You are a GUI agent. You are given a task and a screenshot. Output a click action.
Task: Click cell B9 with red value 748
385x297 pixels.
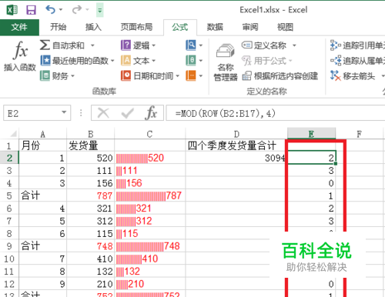click(90, 246)
